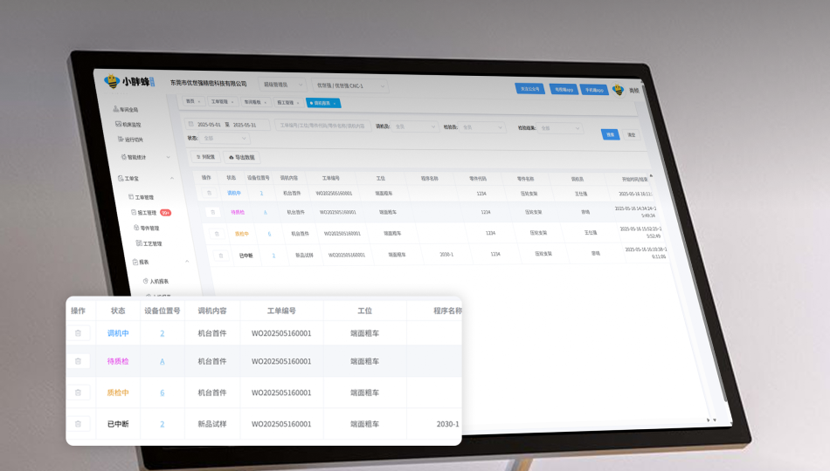This screenshot has width=830, height=471.
Task: Open 人机报表 under the 报表 section
Action: (158, 282)
